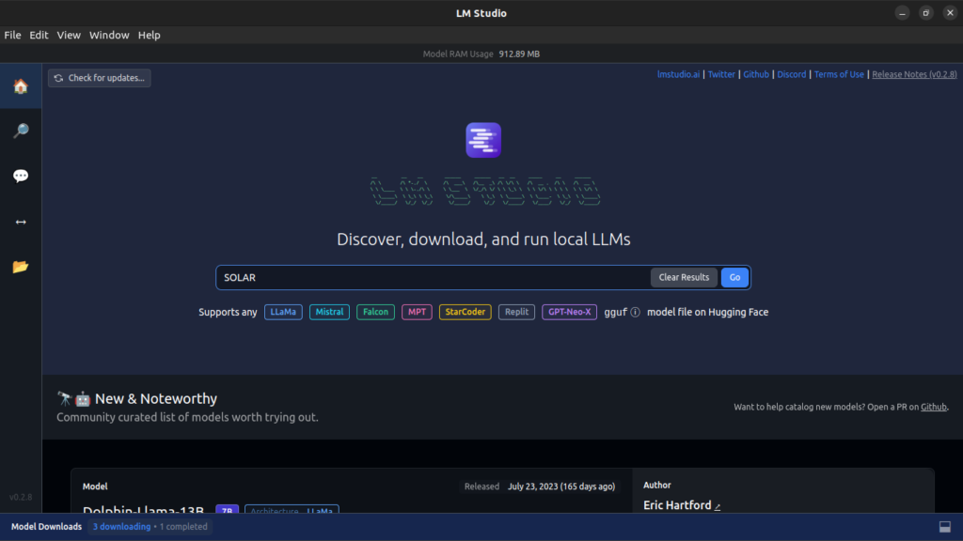
Task: Open the File menu
Action: click(x=12, y=35)
